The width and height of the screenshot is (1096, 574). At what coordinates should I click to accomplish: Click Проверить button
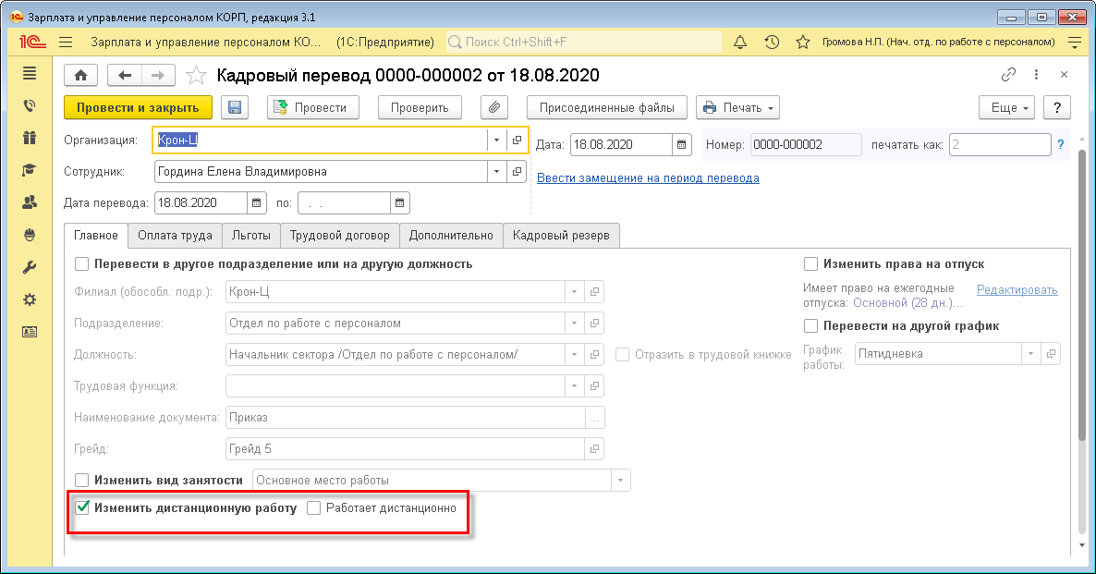click(x=420, y=107)
